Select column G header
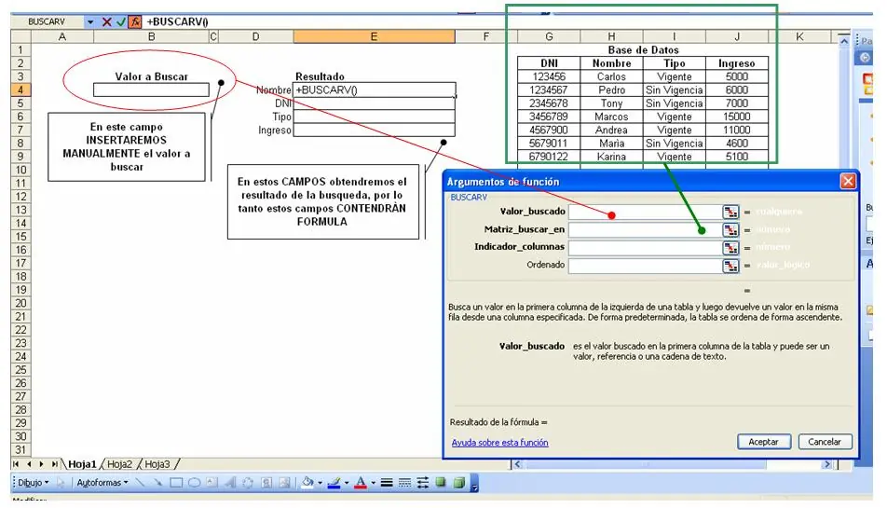This screenshot has width=887, height=508. coord(549,36)
